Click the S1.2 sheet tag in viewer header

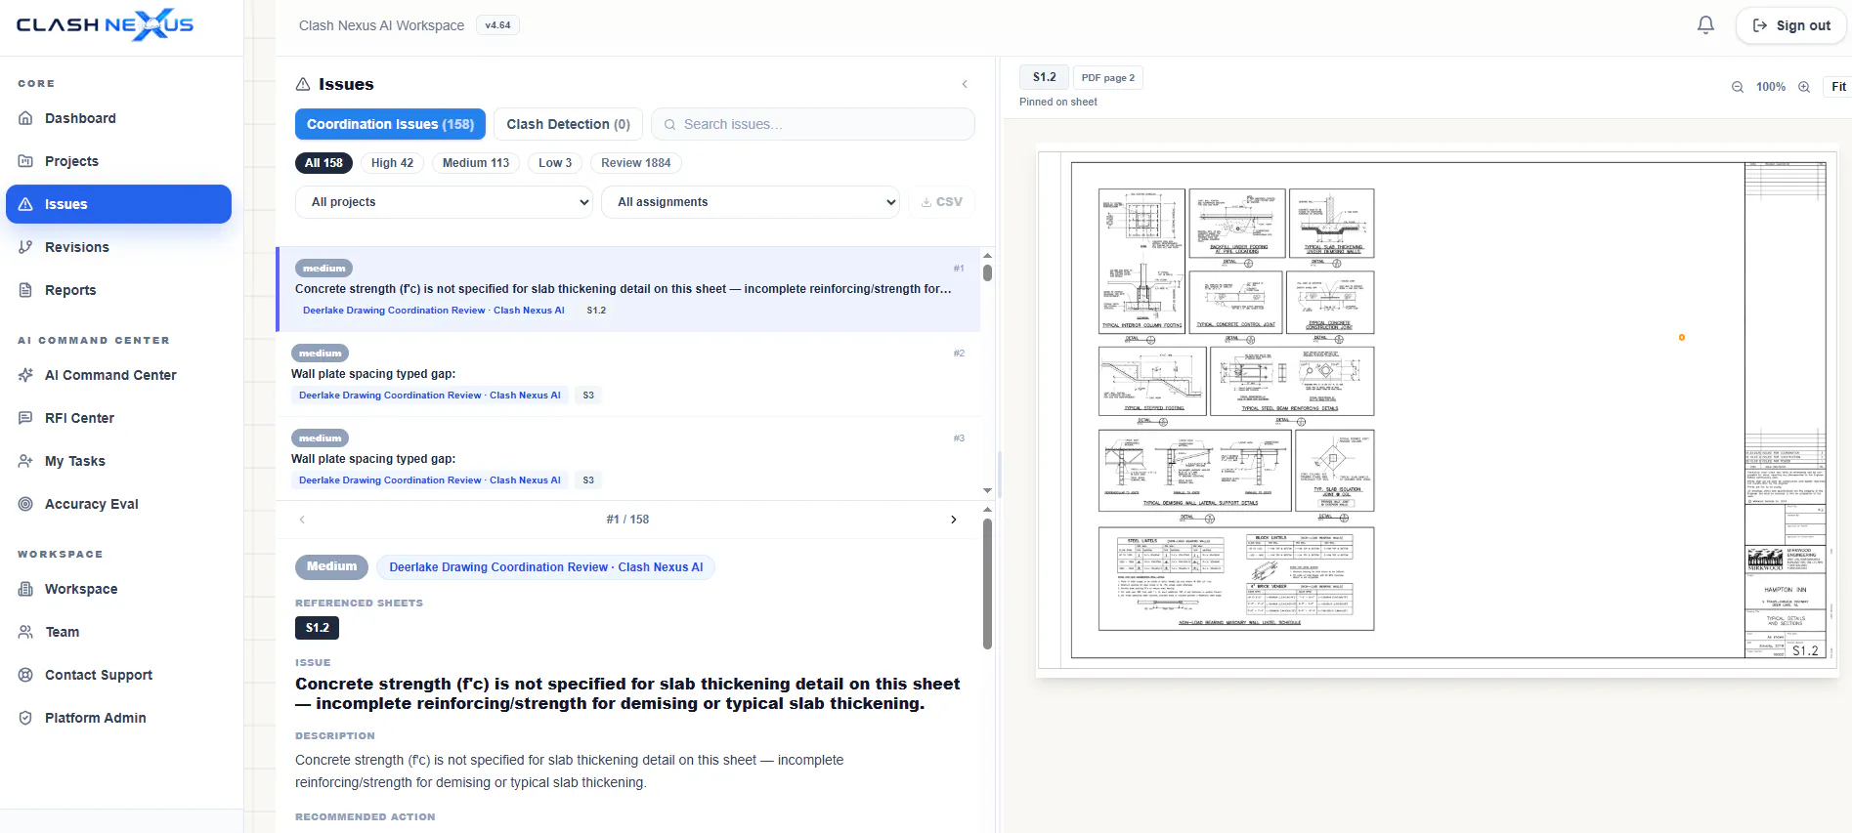click(1044, 77)
